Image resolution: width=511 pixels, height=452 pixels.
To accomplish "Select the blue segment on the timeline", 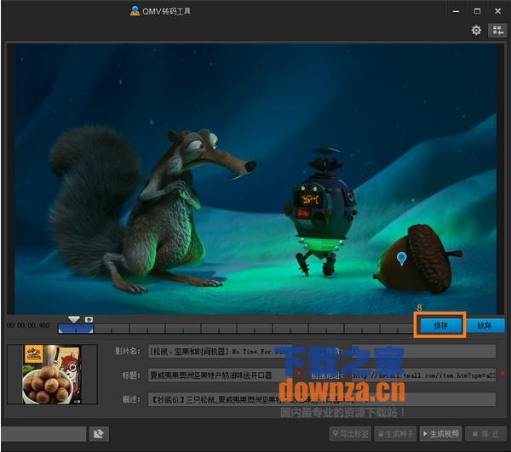I will click(76, 329).
